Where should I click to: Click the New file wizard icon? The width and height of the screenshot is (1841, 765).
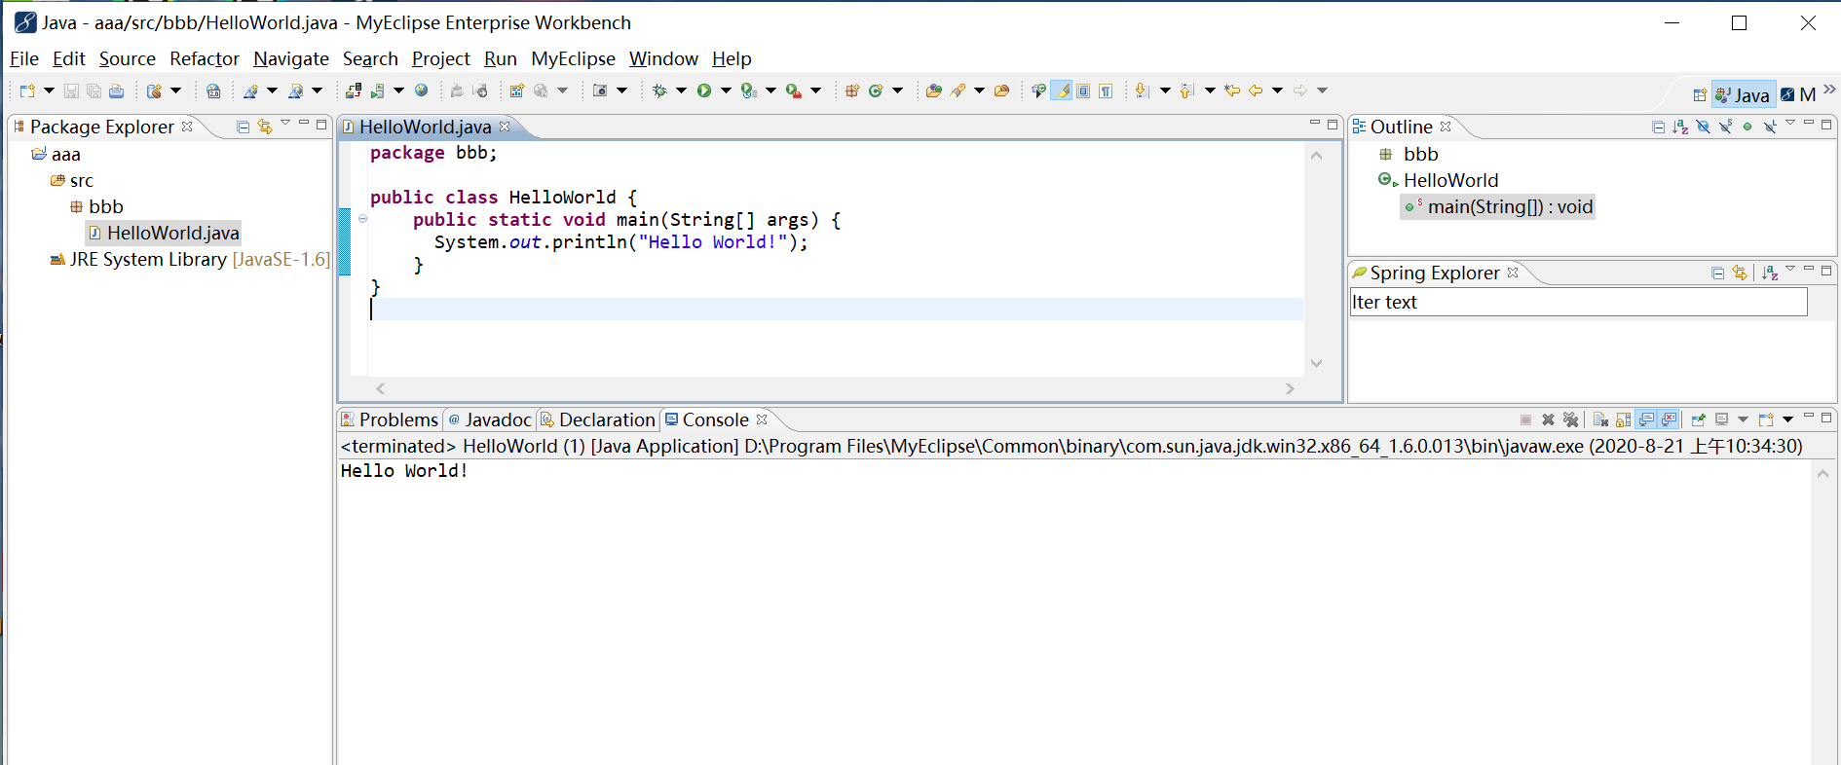point(27,91)
